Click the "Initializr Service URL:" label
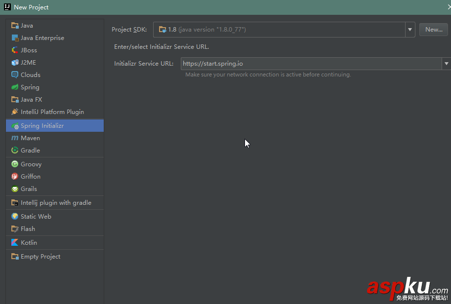451x304 pixels. click(144, 64)
